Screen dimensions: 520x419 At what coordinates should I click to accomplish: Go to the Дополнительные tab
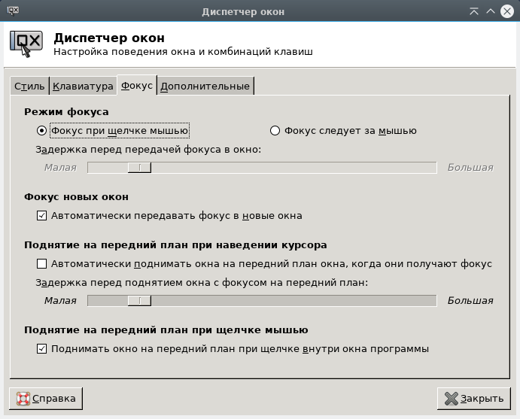[205, 87]
